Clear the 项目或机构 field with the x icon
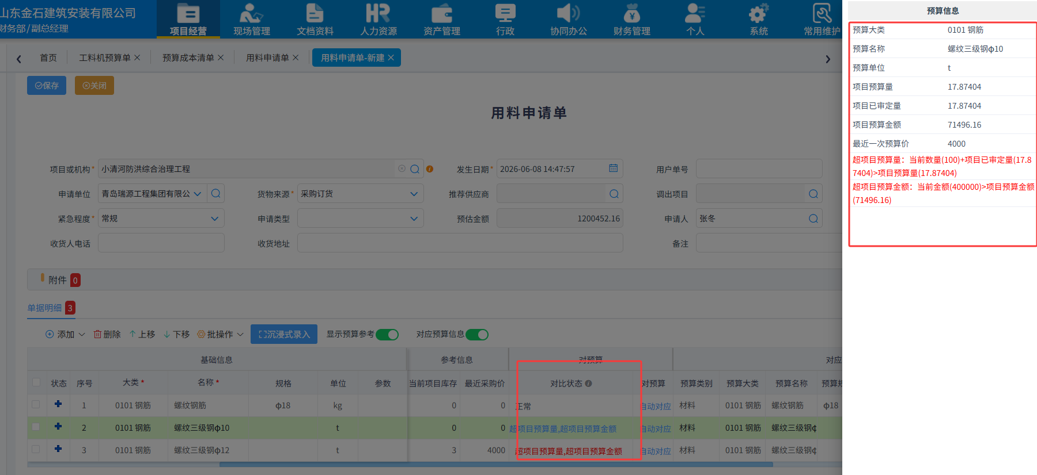 tap(402, 168)
